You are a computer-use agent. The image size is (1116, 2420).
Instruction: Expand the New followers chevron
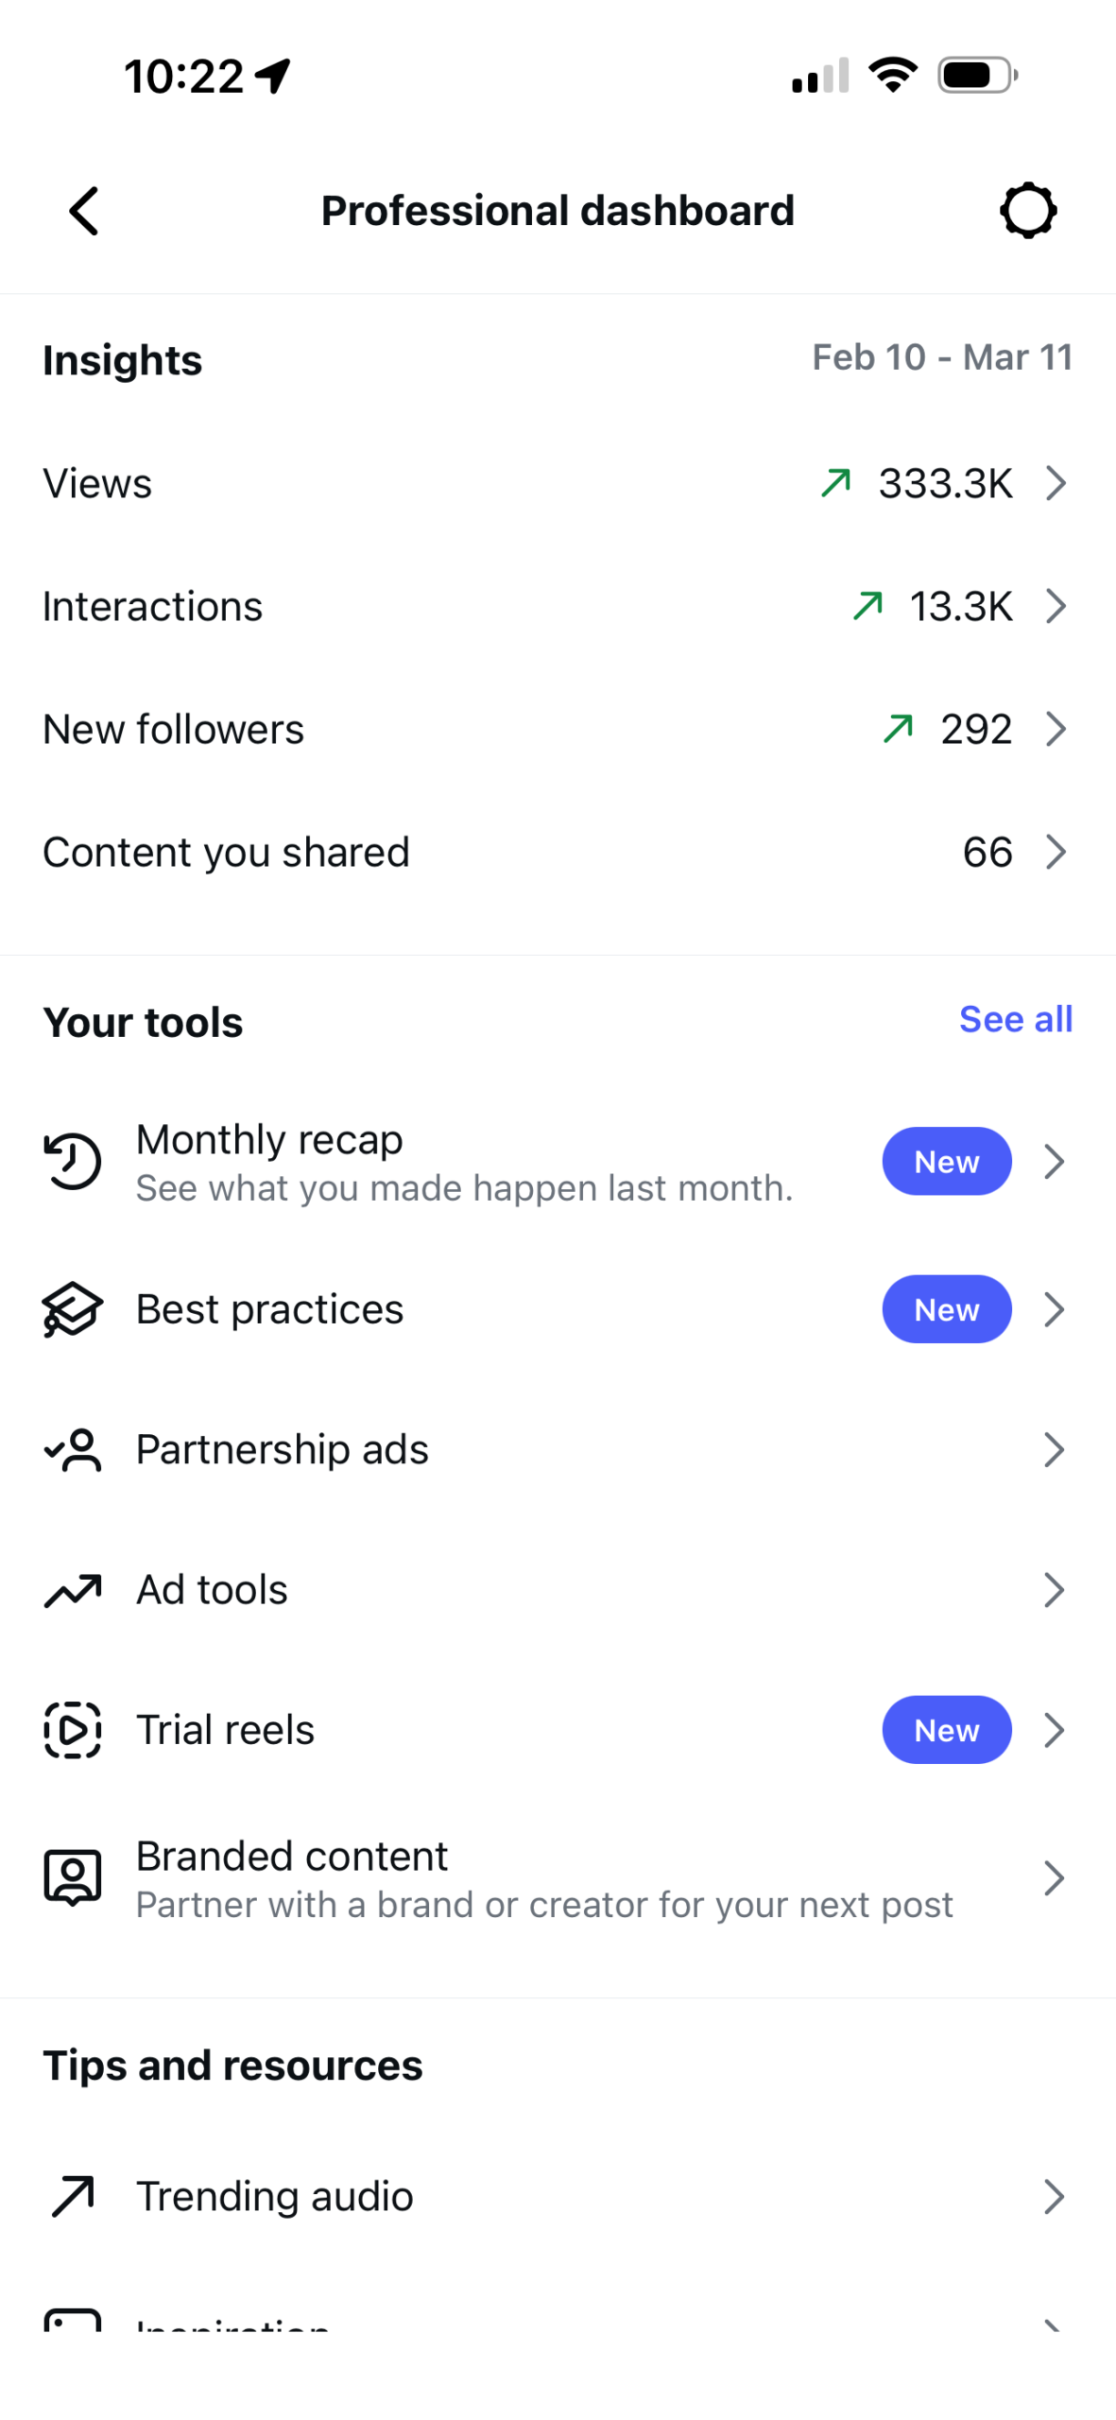(x=1056, y=729)
